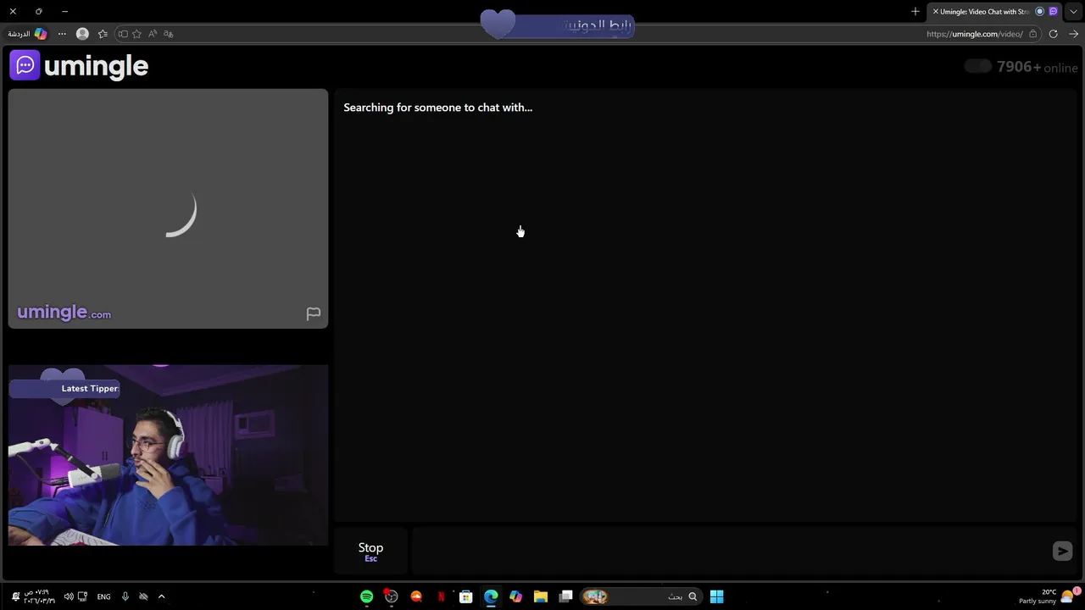Click the tab's recording indicator icon
1085x610 pixels.
tap(1039, 12)
